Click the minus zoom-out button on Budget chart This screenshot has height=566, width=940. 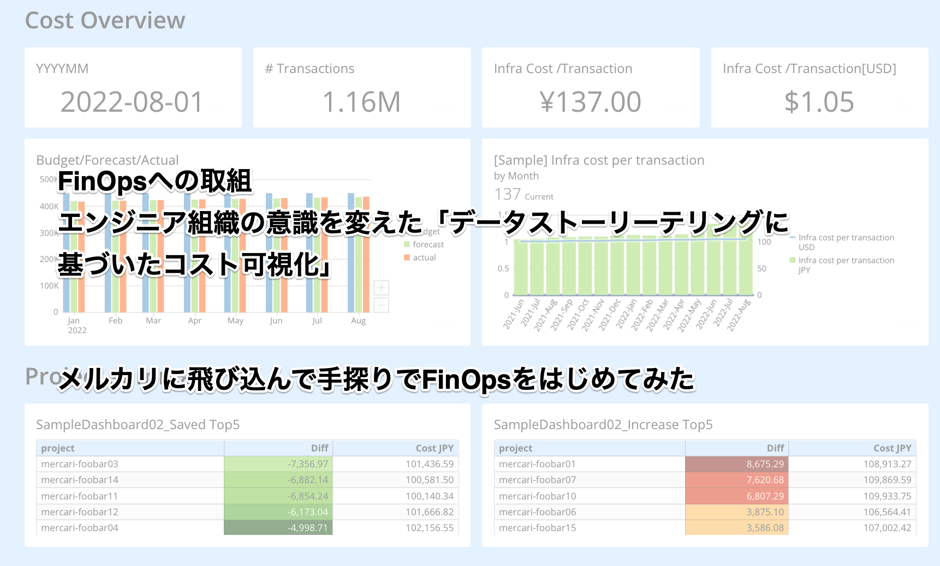381,305
